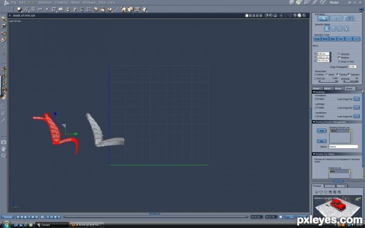
Task: Click the shading domain Name input field
Action: tap(343, 147)
